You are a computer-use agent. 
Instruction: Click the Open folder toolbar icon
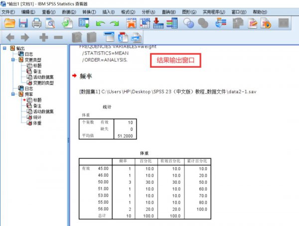[x=9, y=23]
